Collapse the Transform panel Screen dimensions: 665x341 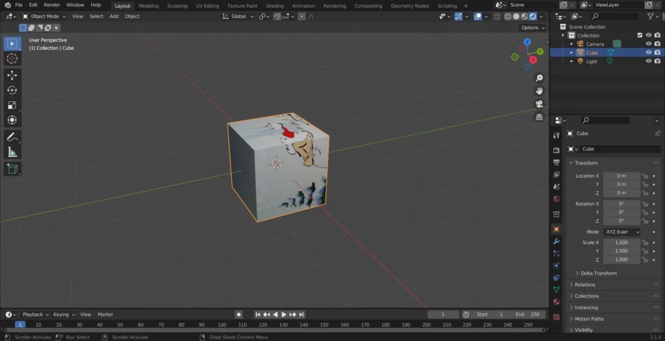586,163
